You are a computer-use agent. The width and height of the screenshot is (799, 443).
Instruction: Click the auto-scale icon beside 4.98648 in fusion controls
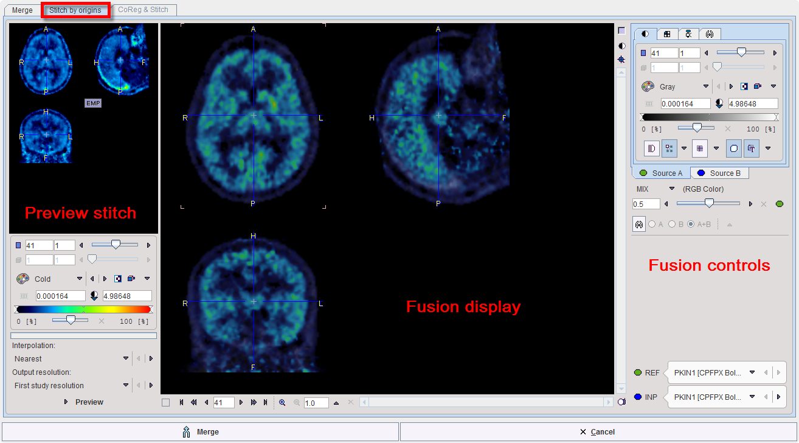(x=720, y=103)
